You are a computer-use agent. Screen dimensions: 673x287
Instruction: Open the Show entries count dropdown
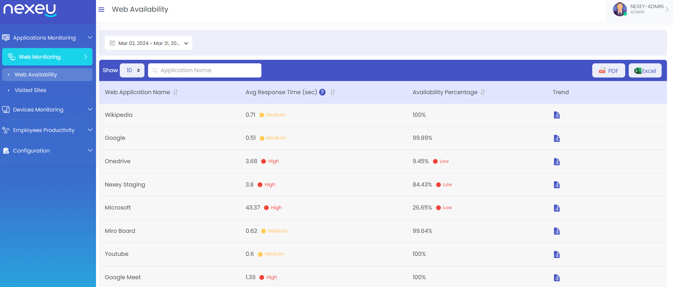coord(132,70)
